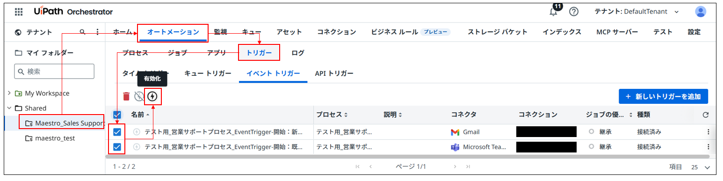This screenshot has width=723, height=181.
Task: Go to first page of results
Action: [358, 166]
